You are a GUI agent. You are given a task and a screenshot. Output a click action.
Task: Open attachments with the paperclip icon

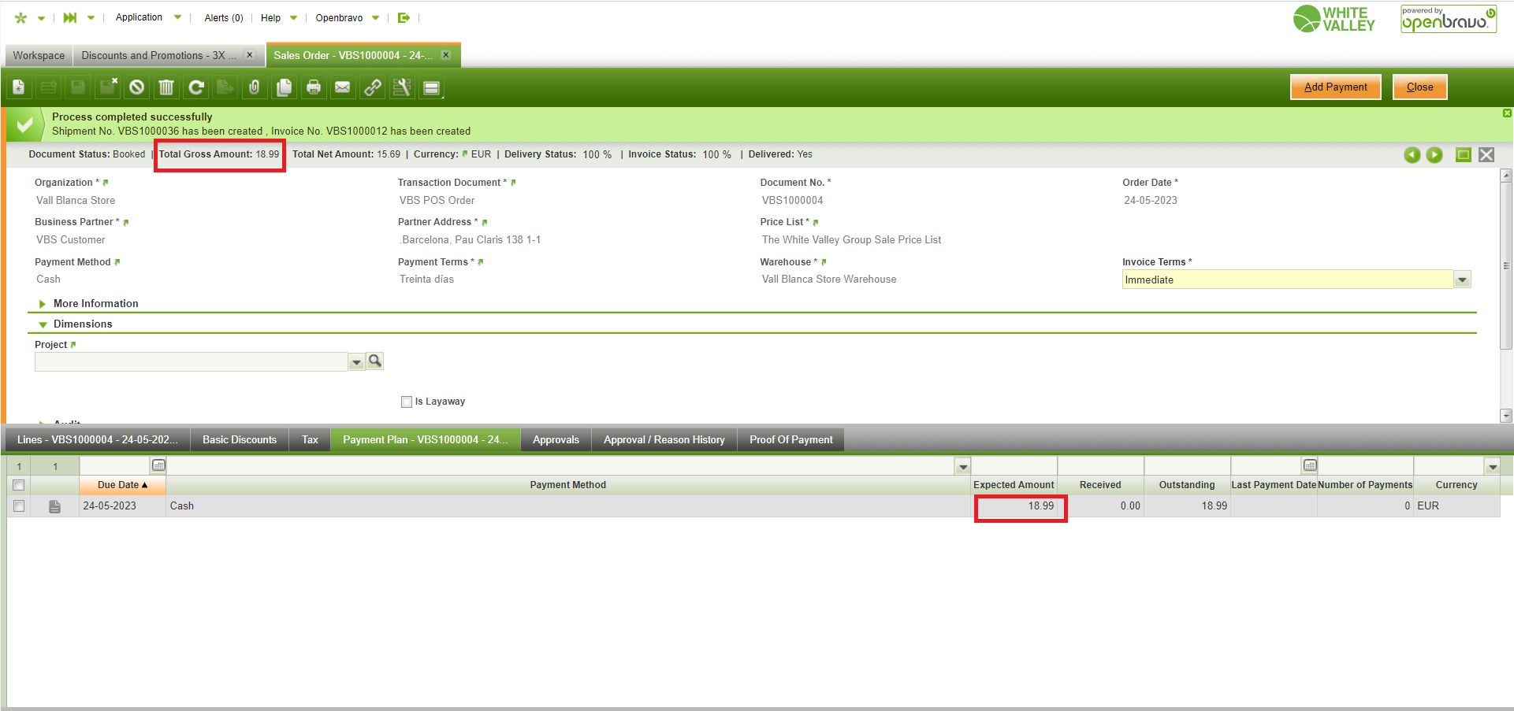(x=255, y=87)
